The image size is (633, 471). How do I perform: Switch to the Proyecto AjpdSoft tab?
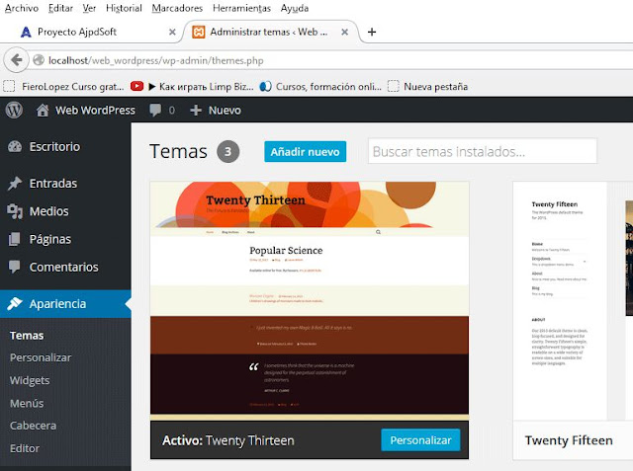pyautogui.click(x=93, y=32)
